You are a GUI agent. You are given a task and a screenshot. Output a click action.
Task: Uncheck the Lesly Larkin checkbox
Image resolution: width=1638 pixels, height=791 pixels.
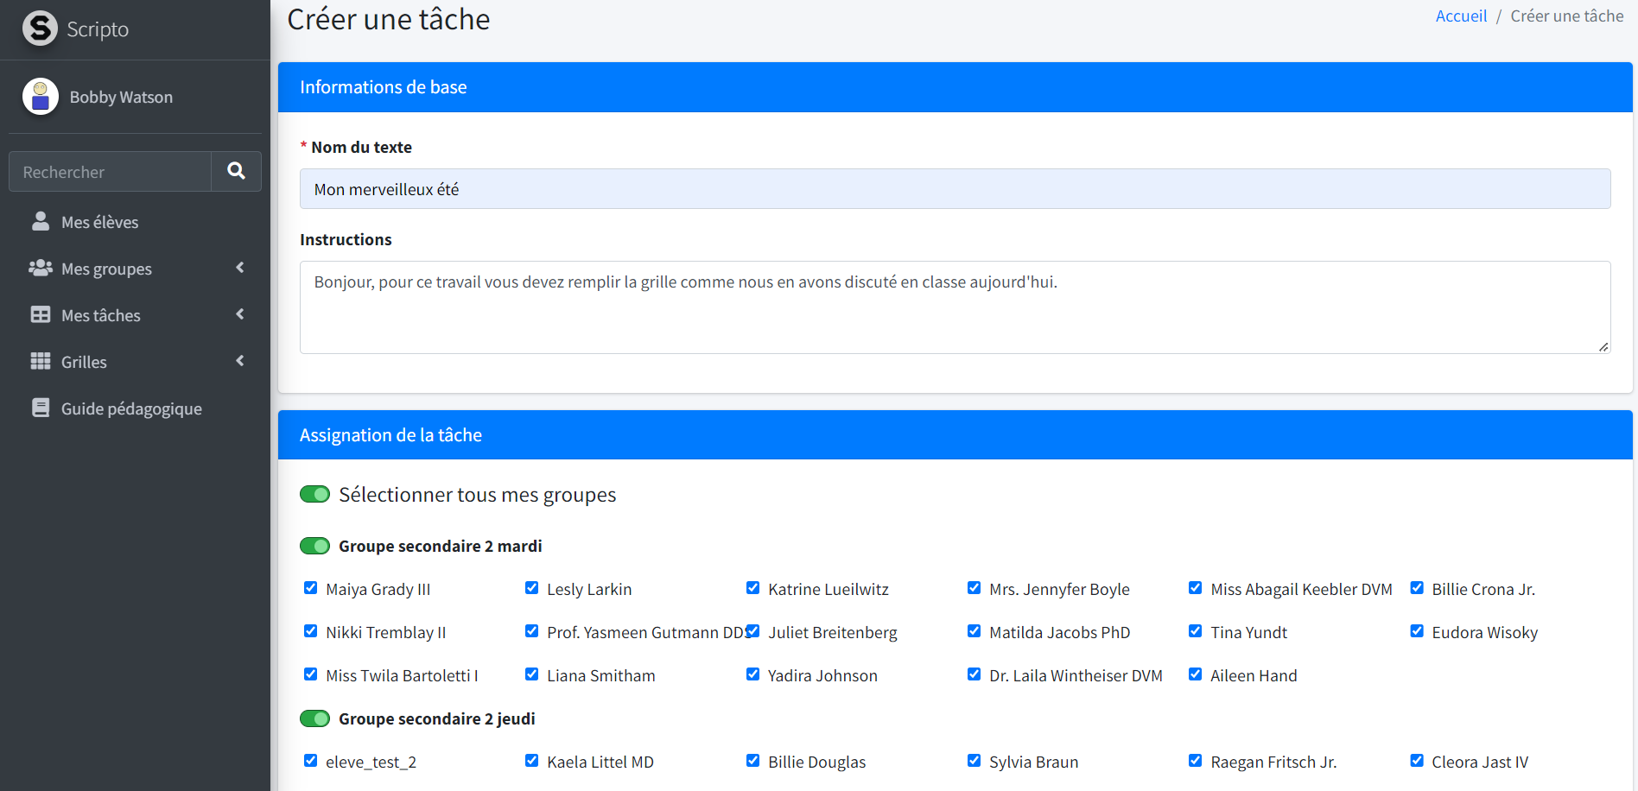pyautogui.click(x=532, y=588)
